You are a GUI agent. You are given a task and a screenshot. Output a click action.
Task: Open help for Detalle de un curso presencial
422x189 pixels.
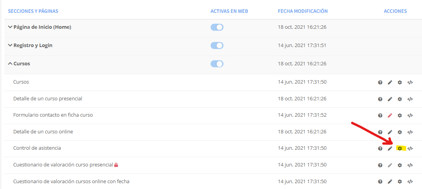coord(380,99)
